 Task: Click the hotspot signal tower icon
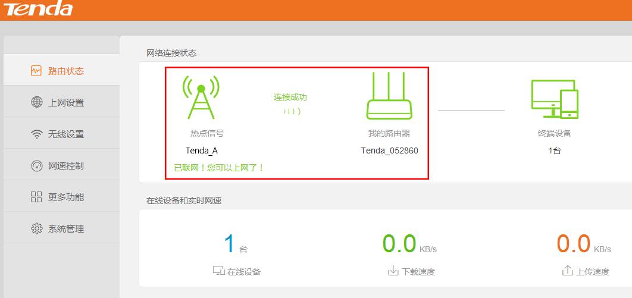click(201, 97)
